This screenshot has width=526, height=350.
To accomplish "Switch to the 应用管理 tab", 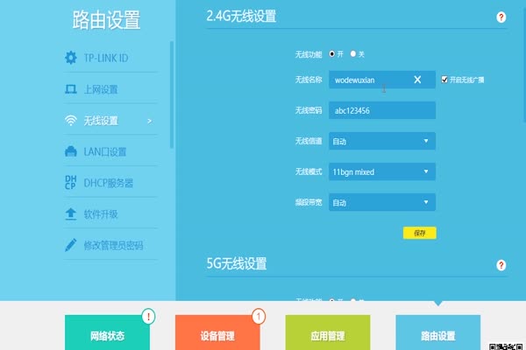I will click(x=328, y=332).
